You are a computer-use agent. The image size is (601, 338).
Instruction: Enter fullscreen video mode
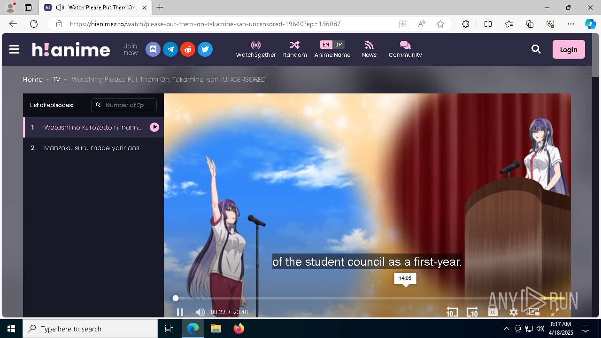point(555,312)
